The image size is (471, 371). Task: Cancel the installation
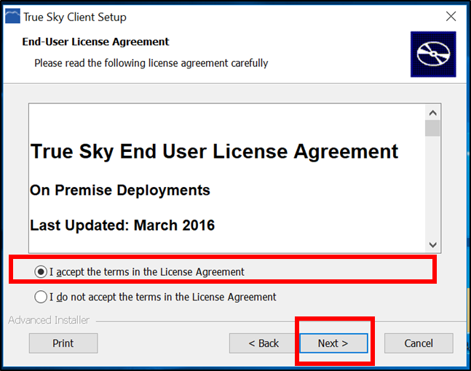click(x=419, y=343)
